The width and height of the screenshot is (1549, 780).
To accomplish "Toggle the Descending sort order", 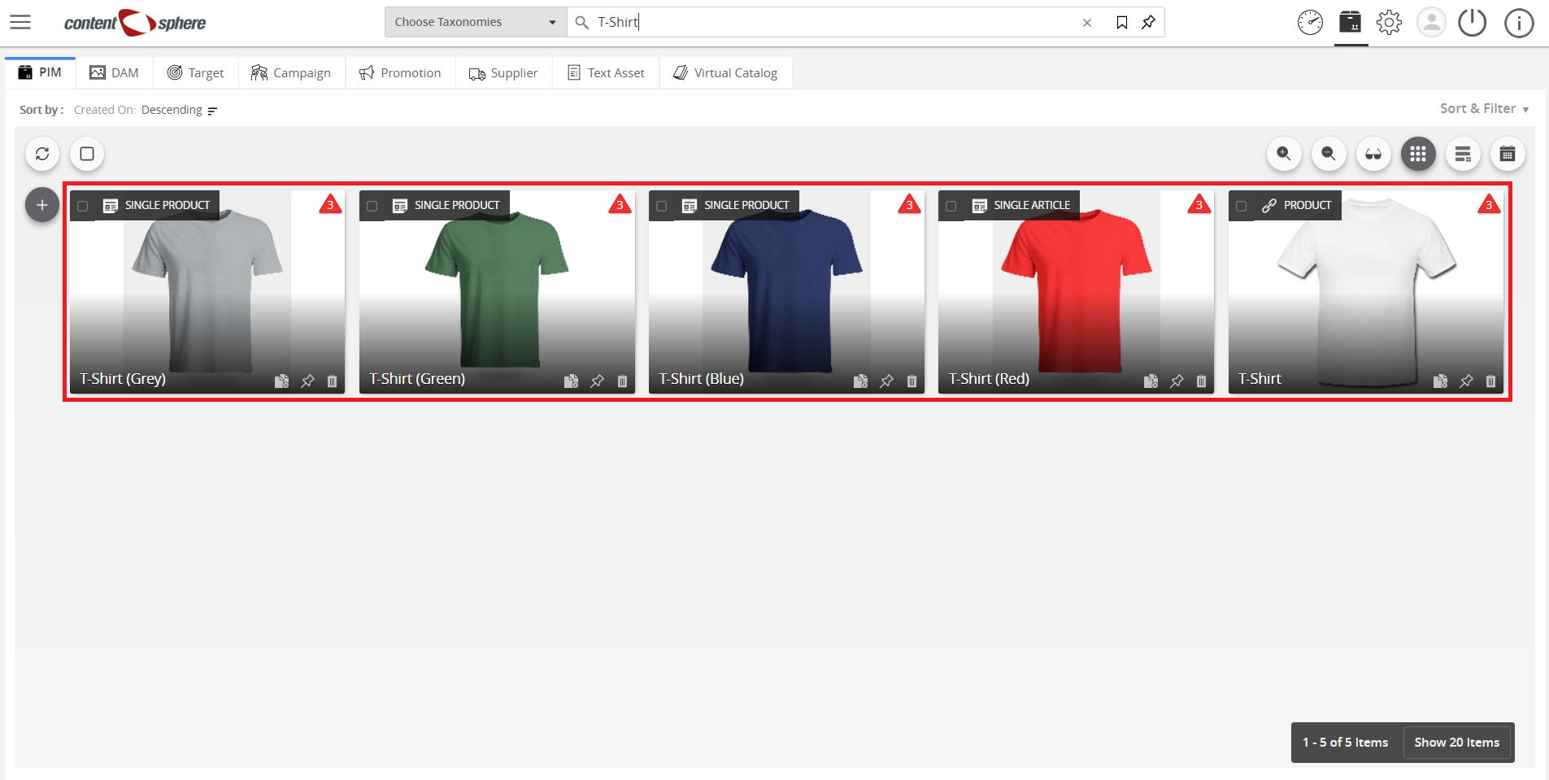I will tap(179, 110).
